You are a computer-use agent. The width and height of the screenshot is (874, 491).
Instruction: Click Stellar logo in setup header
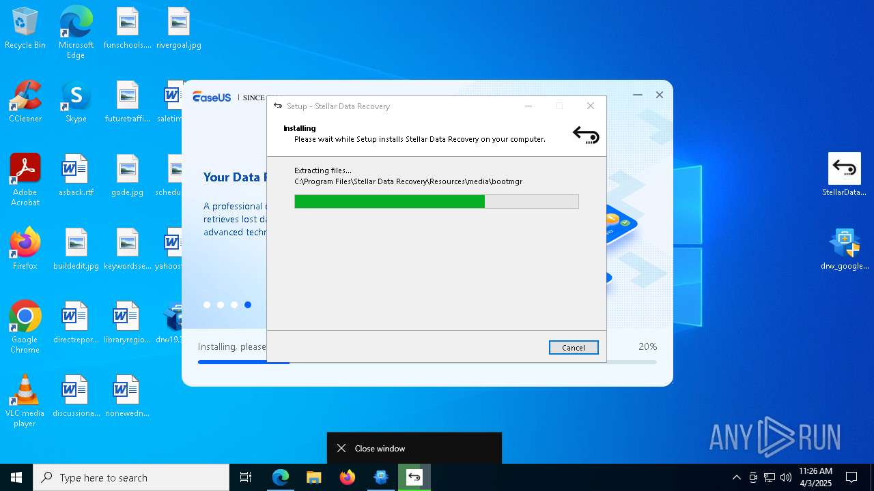pos(586,135)
